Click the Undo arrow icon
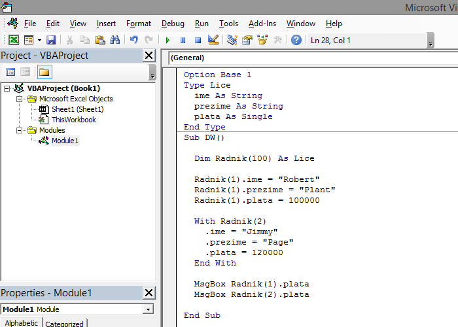 [x=134, y=41]
